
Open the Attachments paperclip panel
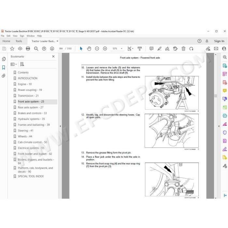(x=4, y=76)
